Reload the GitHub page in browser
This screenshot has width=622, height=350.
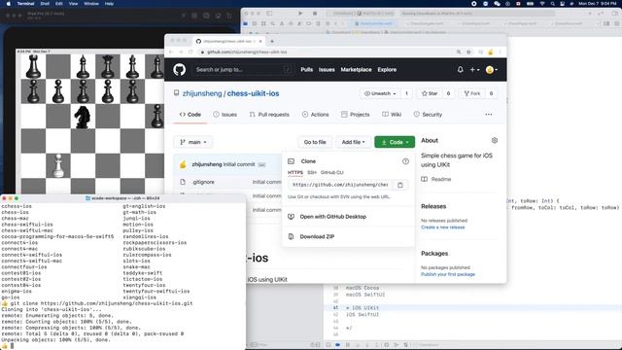tap(190, 52)
